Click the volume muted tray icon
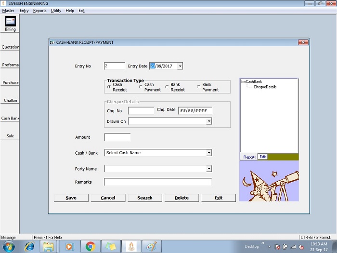 click(301, 247)
